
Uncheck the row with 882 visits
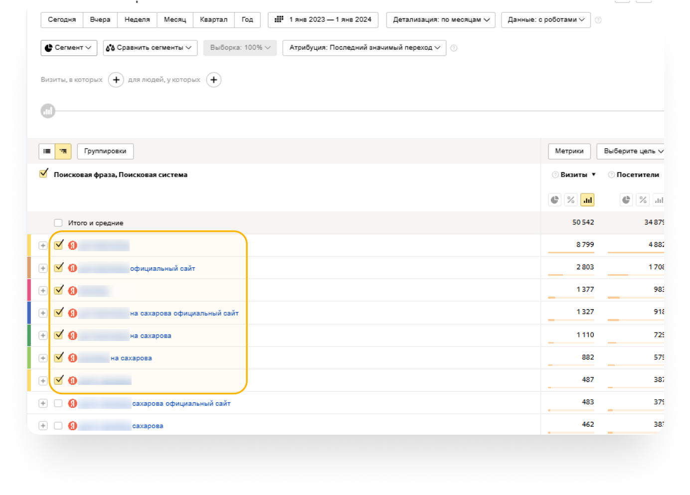tap(59, 357)
